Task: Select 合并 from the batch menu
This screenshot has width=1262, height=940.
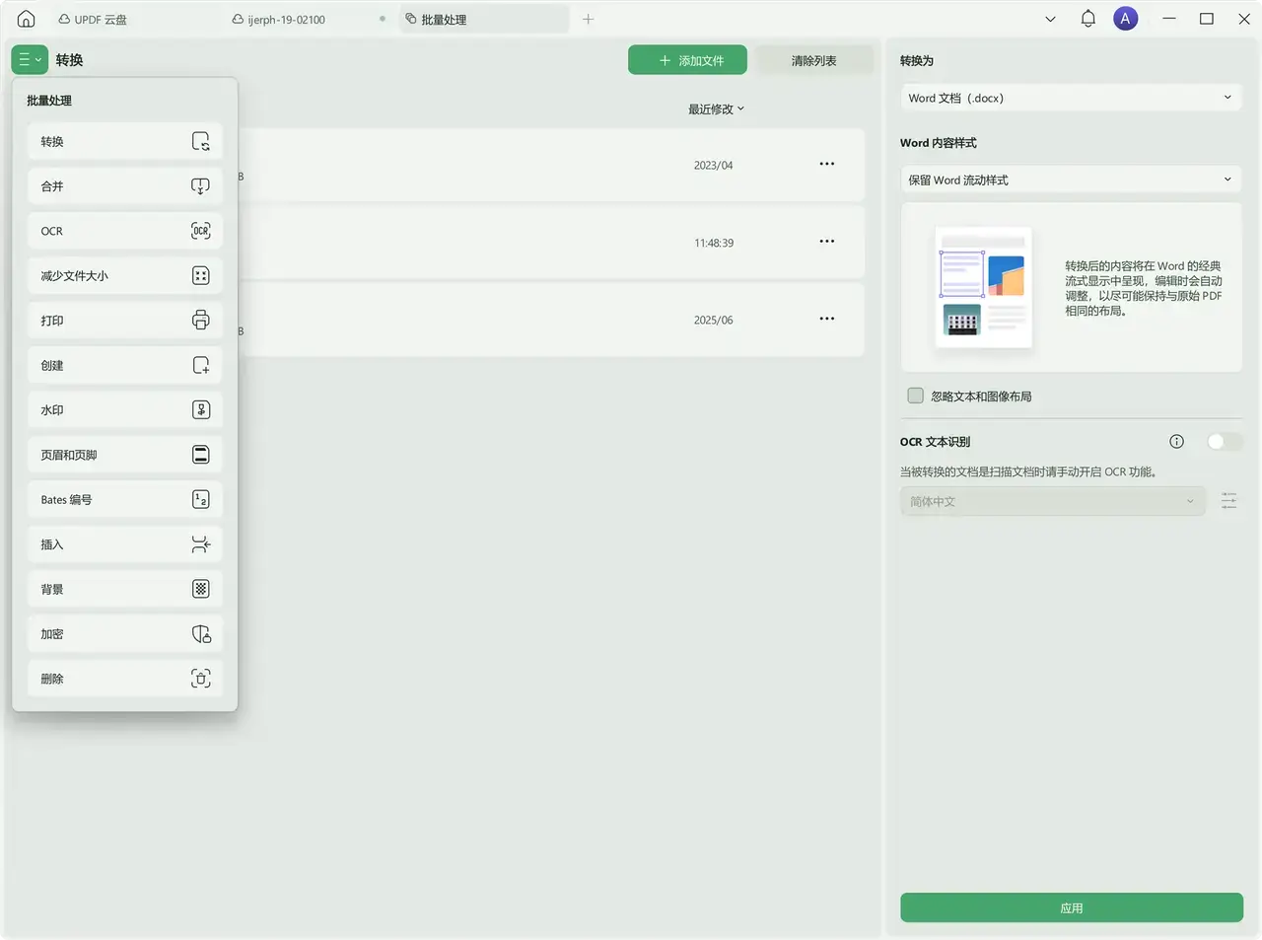Action: click(124, 186)
